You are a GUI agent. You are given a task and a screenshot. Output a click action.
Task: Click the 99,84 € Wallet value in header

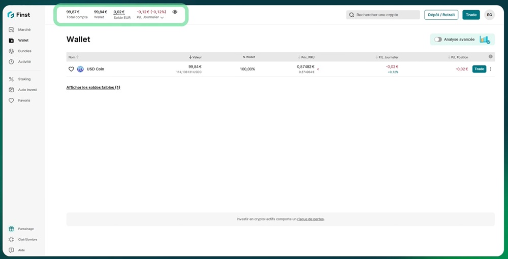pos(101,12)
